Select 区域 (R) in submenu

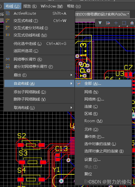tap(103, 114)
